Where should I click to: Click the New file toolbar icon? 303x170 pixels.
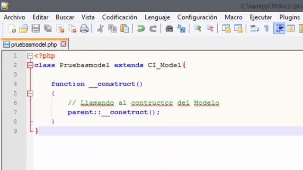tap(12, 28)
